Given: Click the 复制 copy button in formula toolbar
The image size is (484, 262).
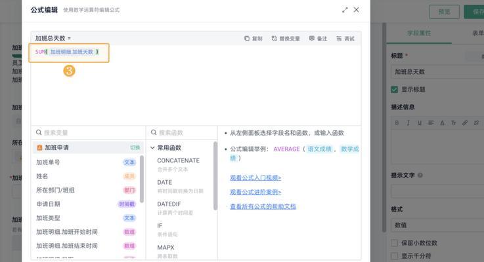Looking at the screenshot, I should coord(253,39).
